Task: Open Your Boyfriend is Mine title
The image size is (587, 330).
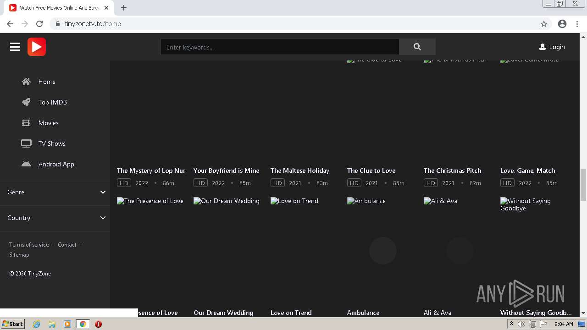Action: (226, 170)
